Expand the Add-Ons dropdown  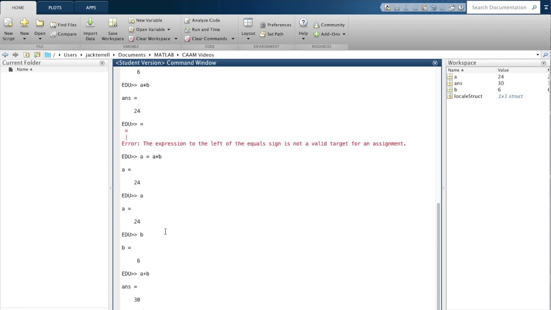tap(344, 34)
